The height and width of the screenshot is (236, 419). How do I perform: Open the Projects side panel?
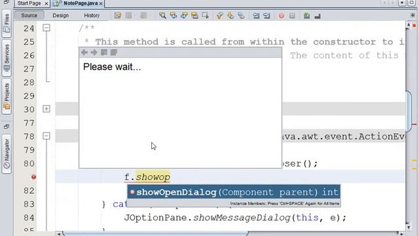click(x=7, y=96)
